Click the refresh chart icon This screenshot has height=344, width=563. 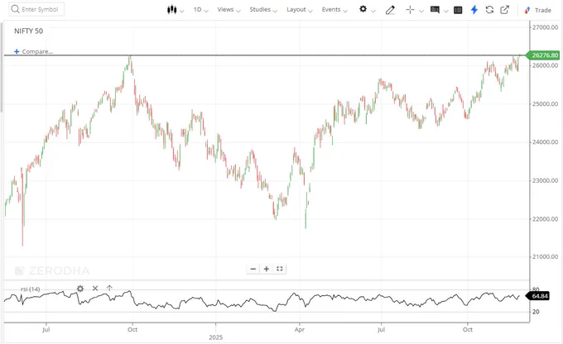point(489,10)
